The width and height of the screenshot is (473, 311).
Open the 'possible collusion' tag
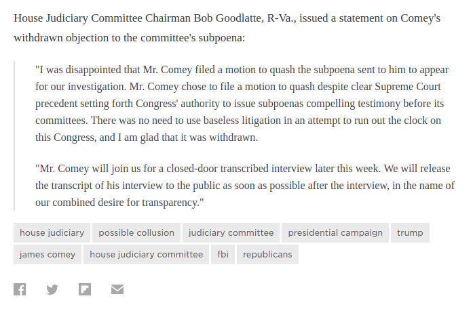point(136,232)
